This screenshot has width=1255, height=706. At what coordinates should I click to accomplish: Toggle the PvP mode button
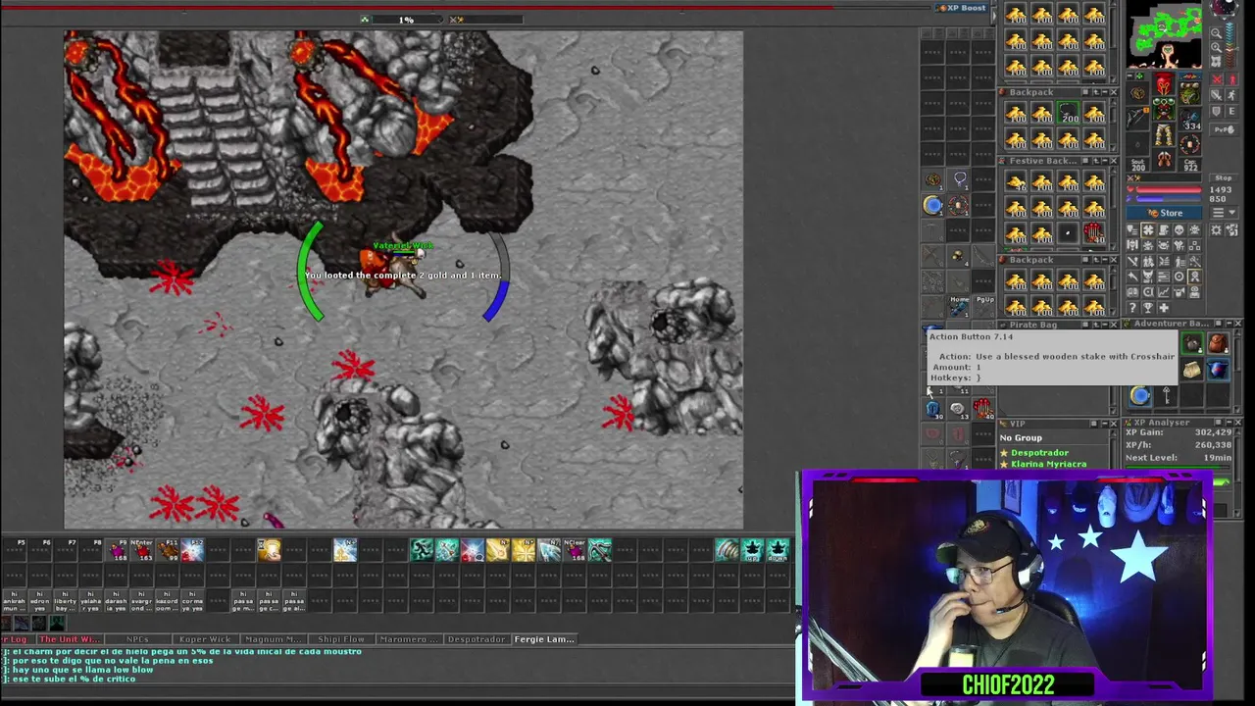(x=1225, y=130)
